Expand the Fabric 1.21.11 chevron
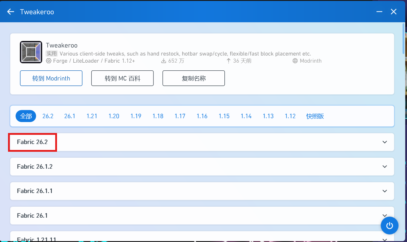The width and height of the screenshot is (407, 242). click(385, 239)
